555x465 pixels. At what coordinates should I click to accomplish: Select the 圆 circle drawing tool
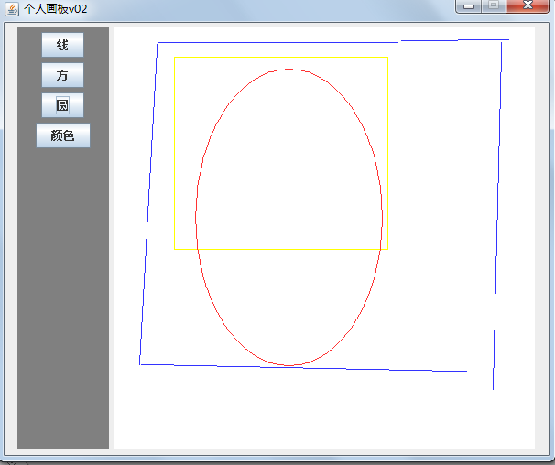pyautogui.click(x=62, y=105)
